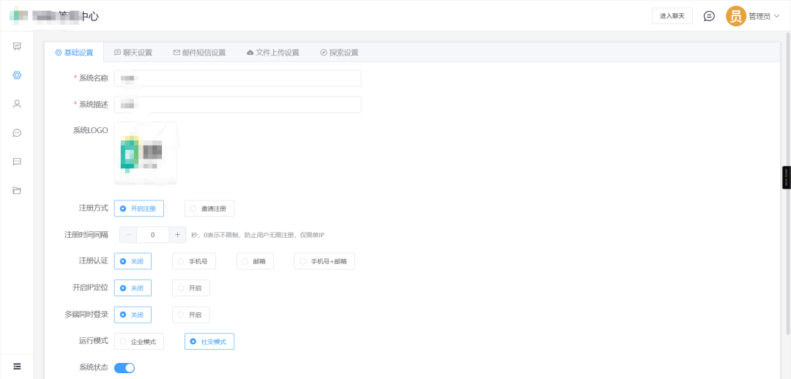
Task: Switch to the 文件上传设置 tab
Action: [273, 53]
